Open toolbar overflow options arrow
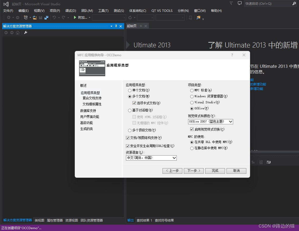This screenshot has height=231, width=299. pyautogui.click(x=203, y=19)
